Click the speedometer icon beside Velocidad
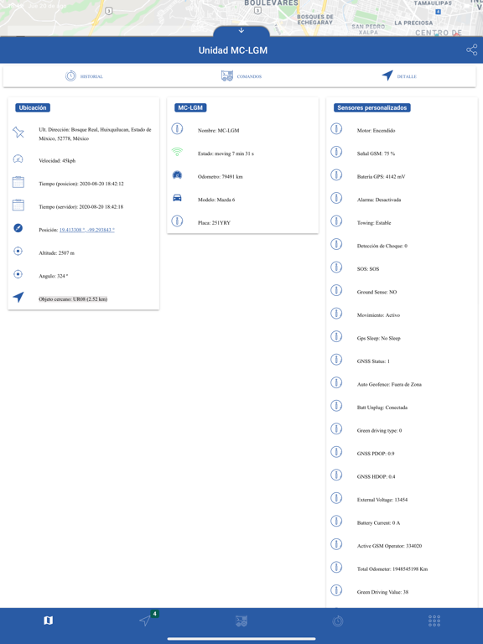This screenshot has height=644, width=483. coord(18,159)
